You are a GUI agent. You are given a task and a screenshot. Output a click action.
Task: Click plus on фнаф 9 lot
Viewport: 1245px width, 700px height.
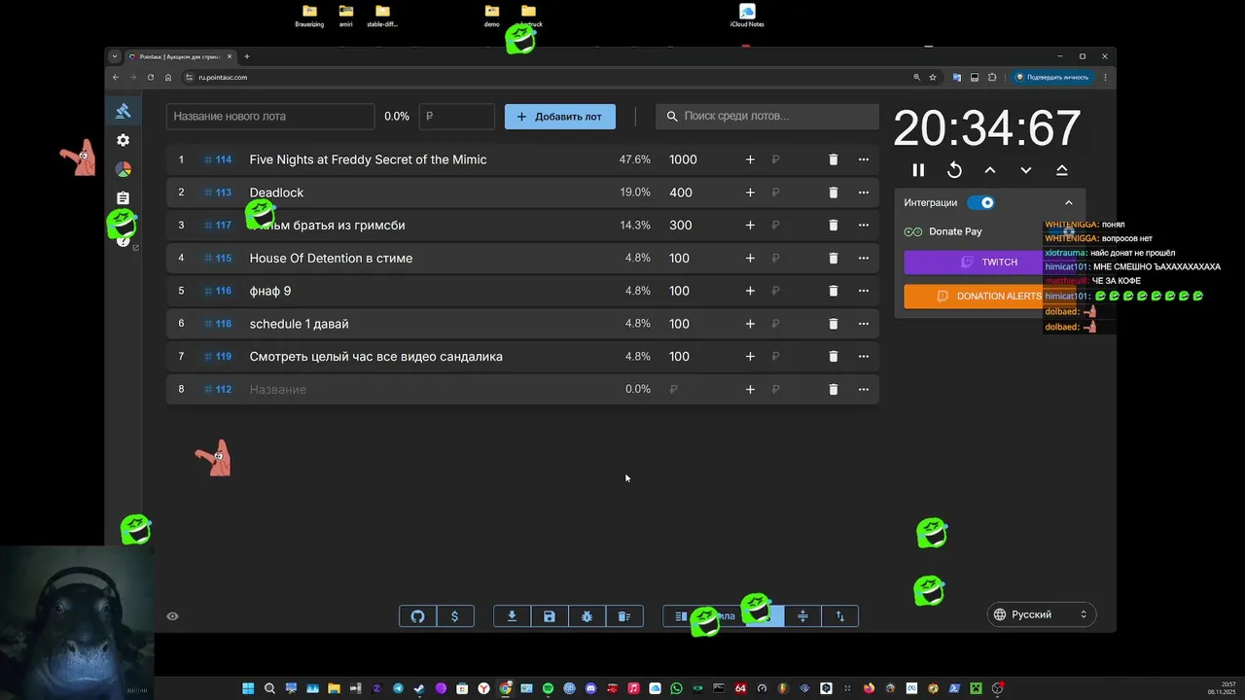click(x=750, y=291)
